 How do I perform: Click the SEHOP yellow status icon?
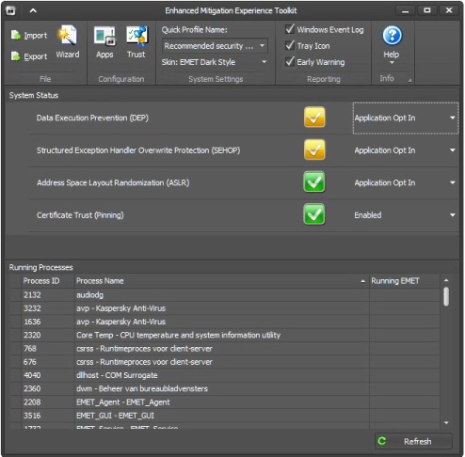[x=314, y=150]
